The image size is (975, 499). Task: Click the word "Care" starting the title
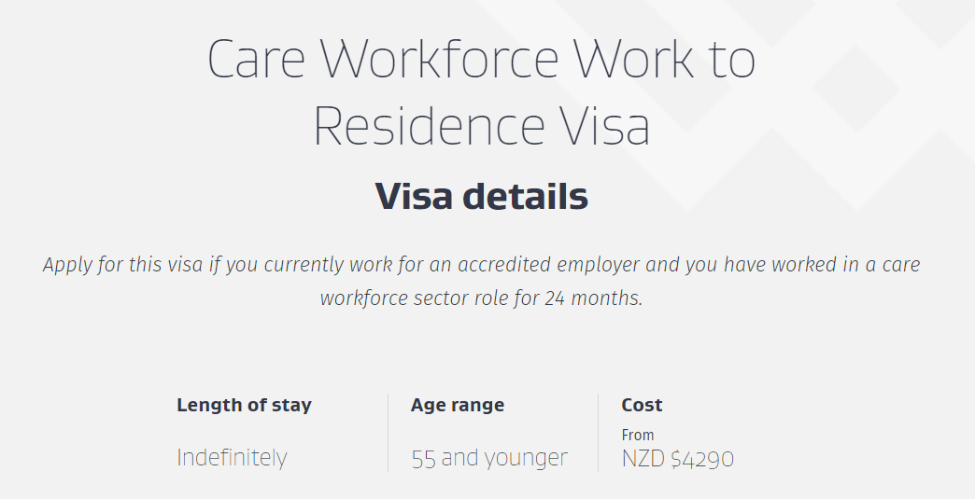256,60
